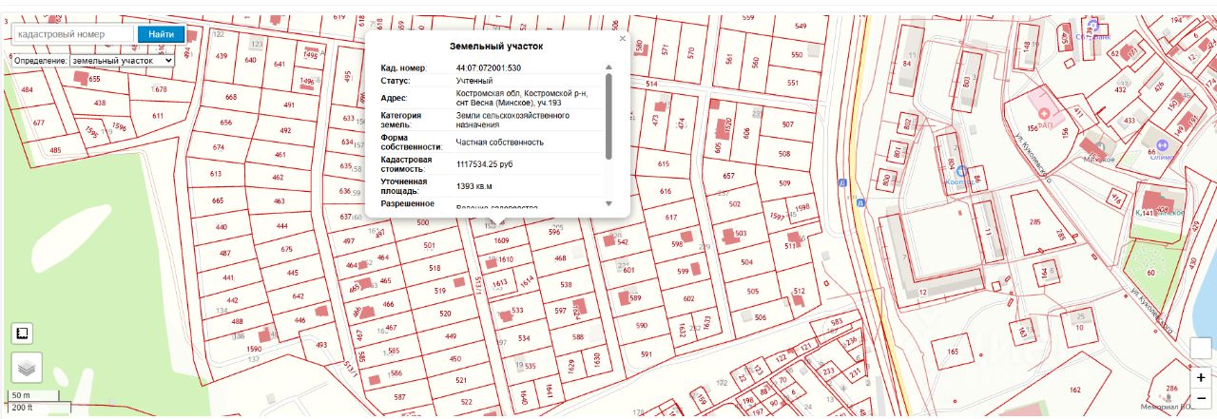
Task: Close the Земельный участок popup
Action: tap(623, 39)
